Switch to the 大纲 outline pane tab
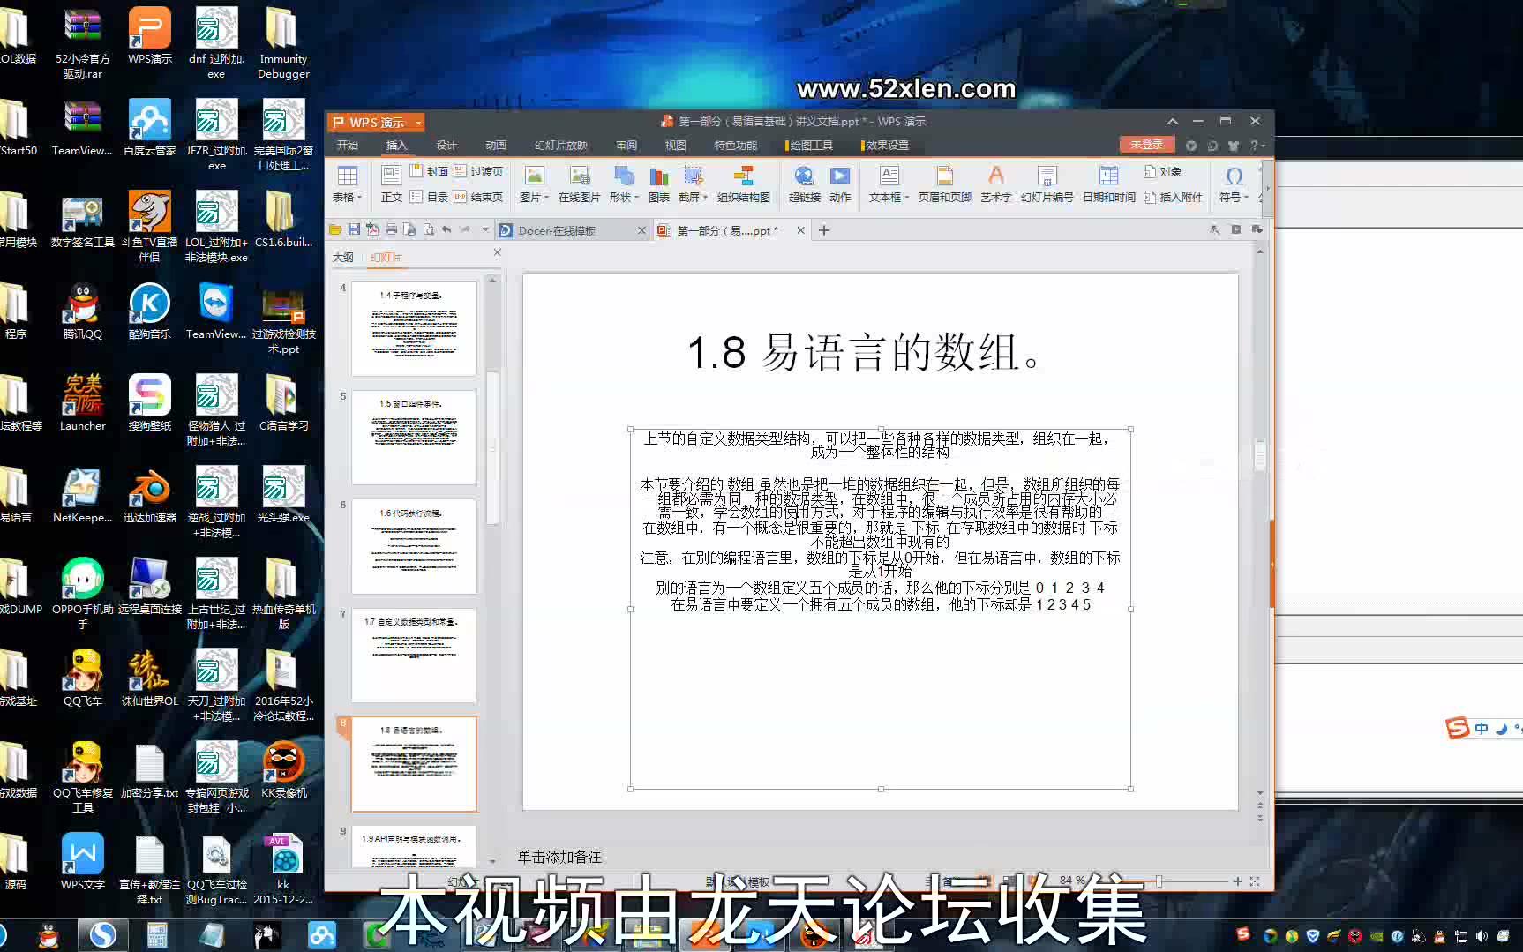The image size is (1523, 952). click(x=343, y=257)
